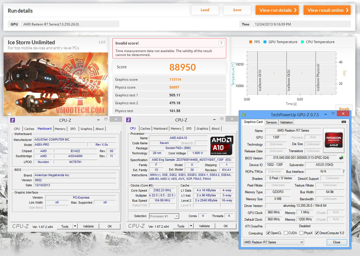The image size is (360, 256).
Task: Click Validate in the Mainboard CPU-Z window
Action: pyautogui.click(x=88, y=226)
